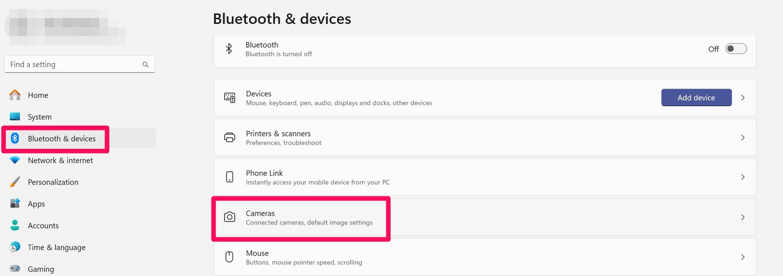Toggle the Bluetooth switch on
783x276 pixels.
tap(736, 49)
